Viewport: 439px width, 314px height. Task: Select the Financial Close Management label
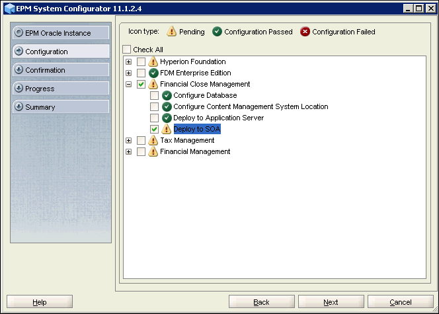[x=205, y=84]
